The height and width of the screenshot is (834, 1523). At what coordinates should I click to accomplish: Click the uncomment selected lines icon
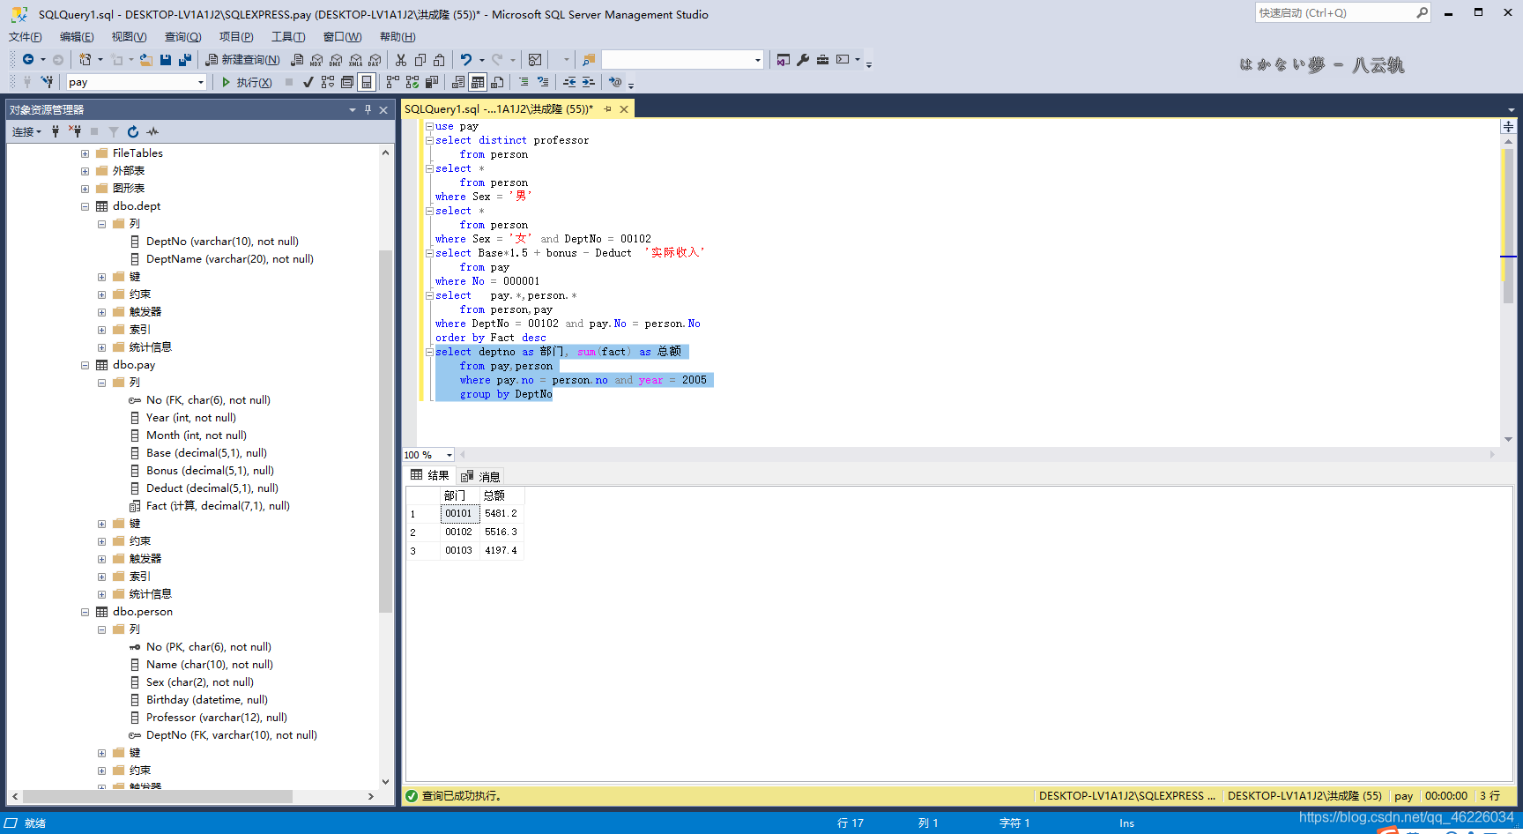[x=543, y=82]
